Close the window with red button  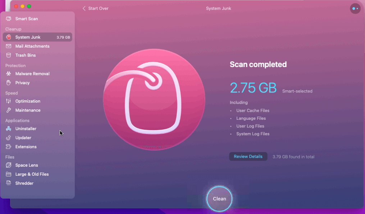tap(16, 6)
